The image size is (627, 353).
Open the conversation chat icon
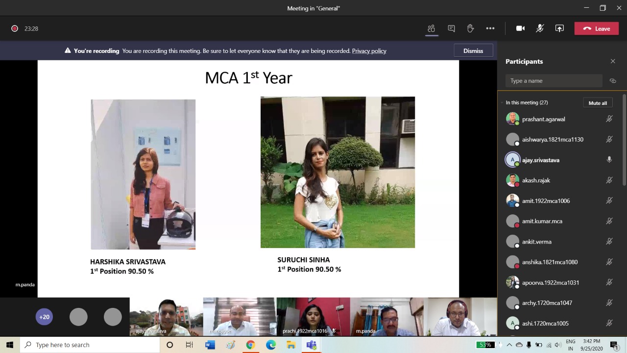[451, 28]
